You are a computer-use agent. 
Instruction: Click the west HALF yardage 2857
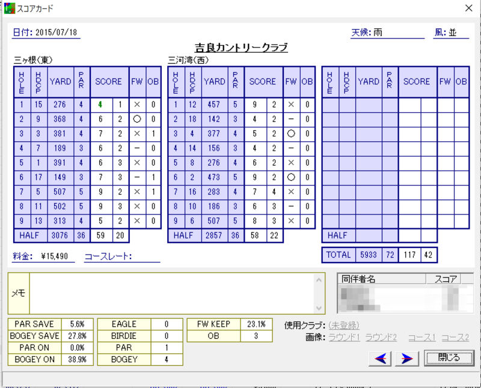pyautogui.click(x=214, y=235)
